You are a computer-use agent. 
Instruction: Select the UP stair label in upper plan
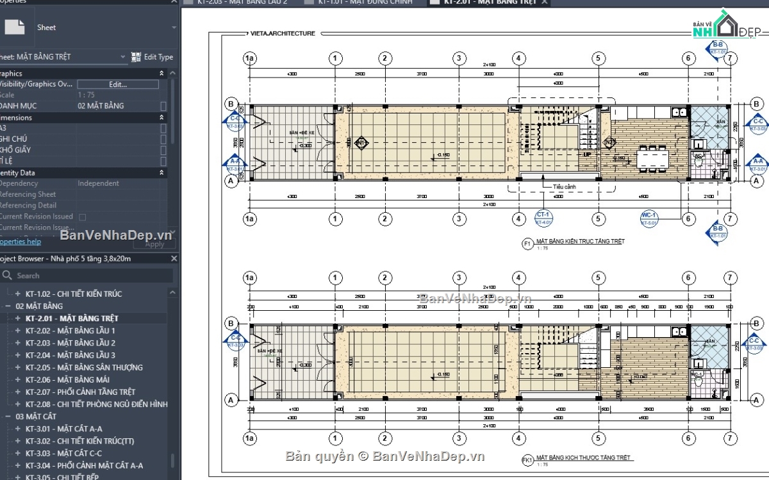(x=586, y=155)
